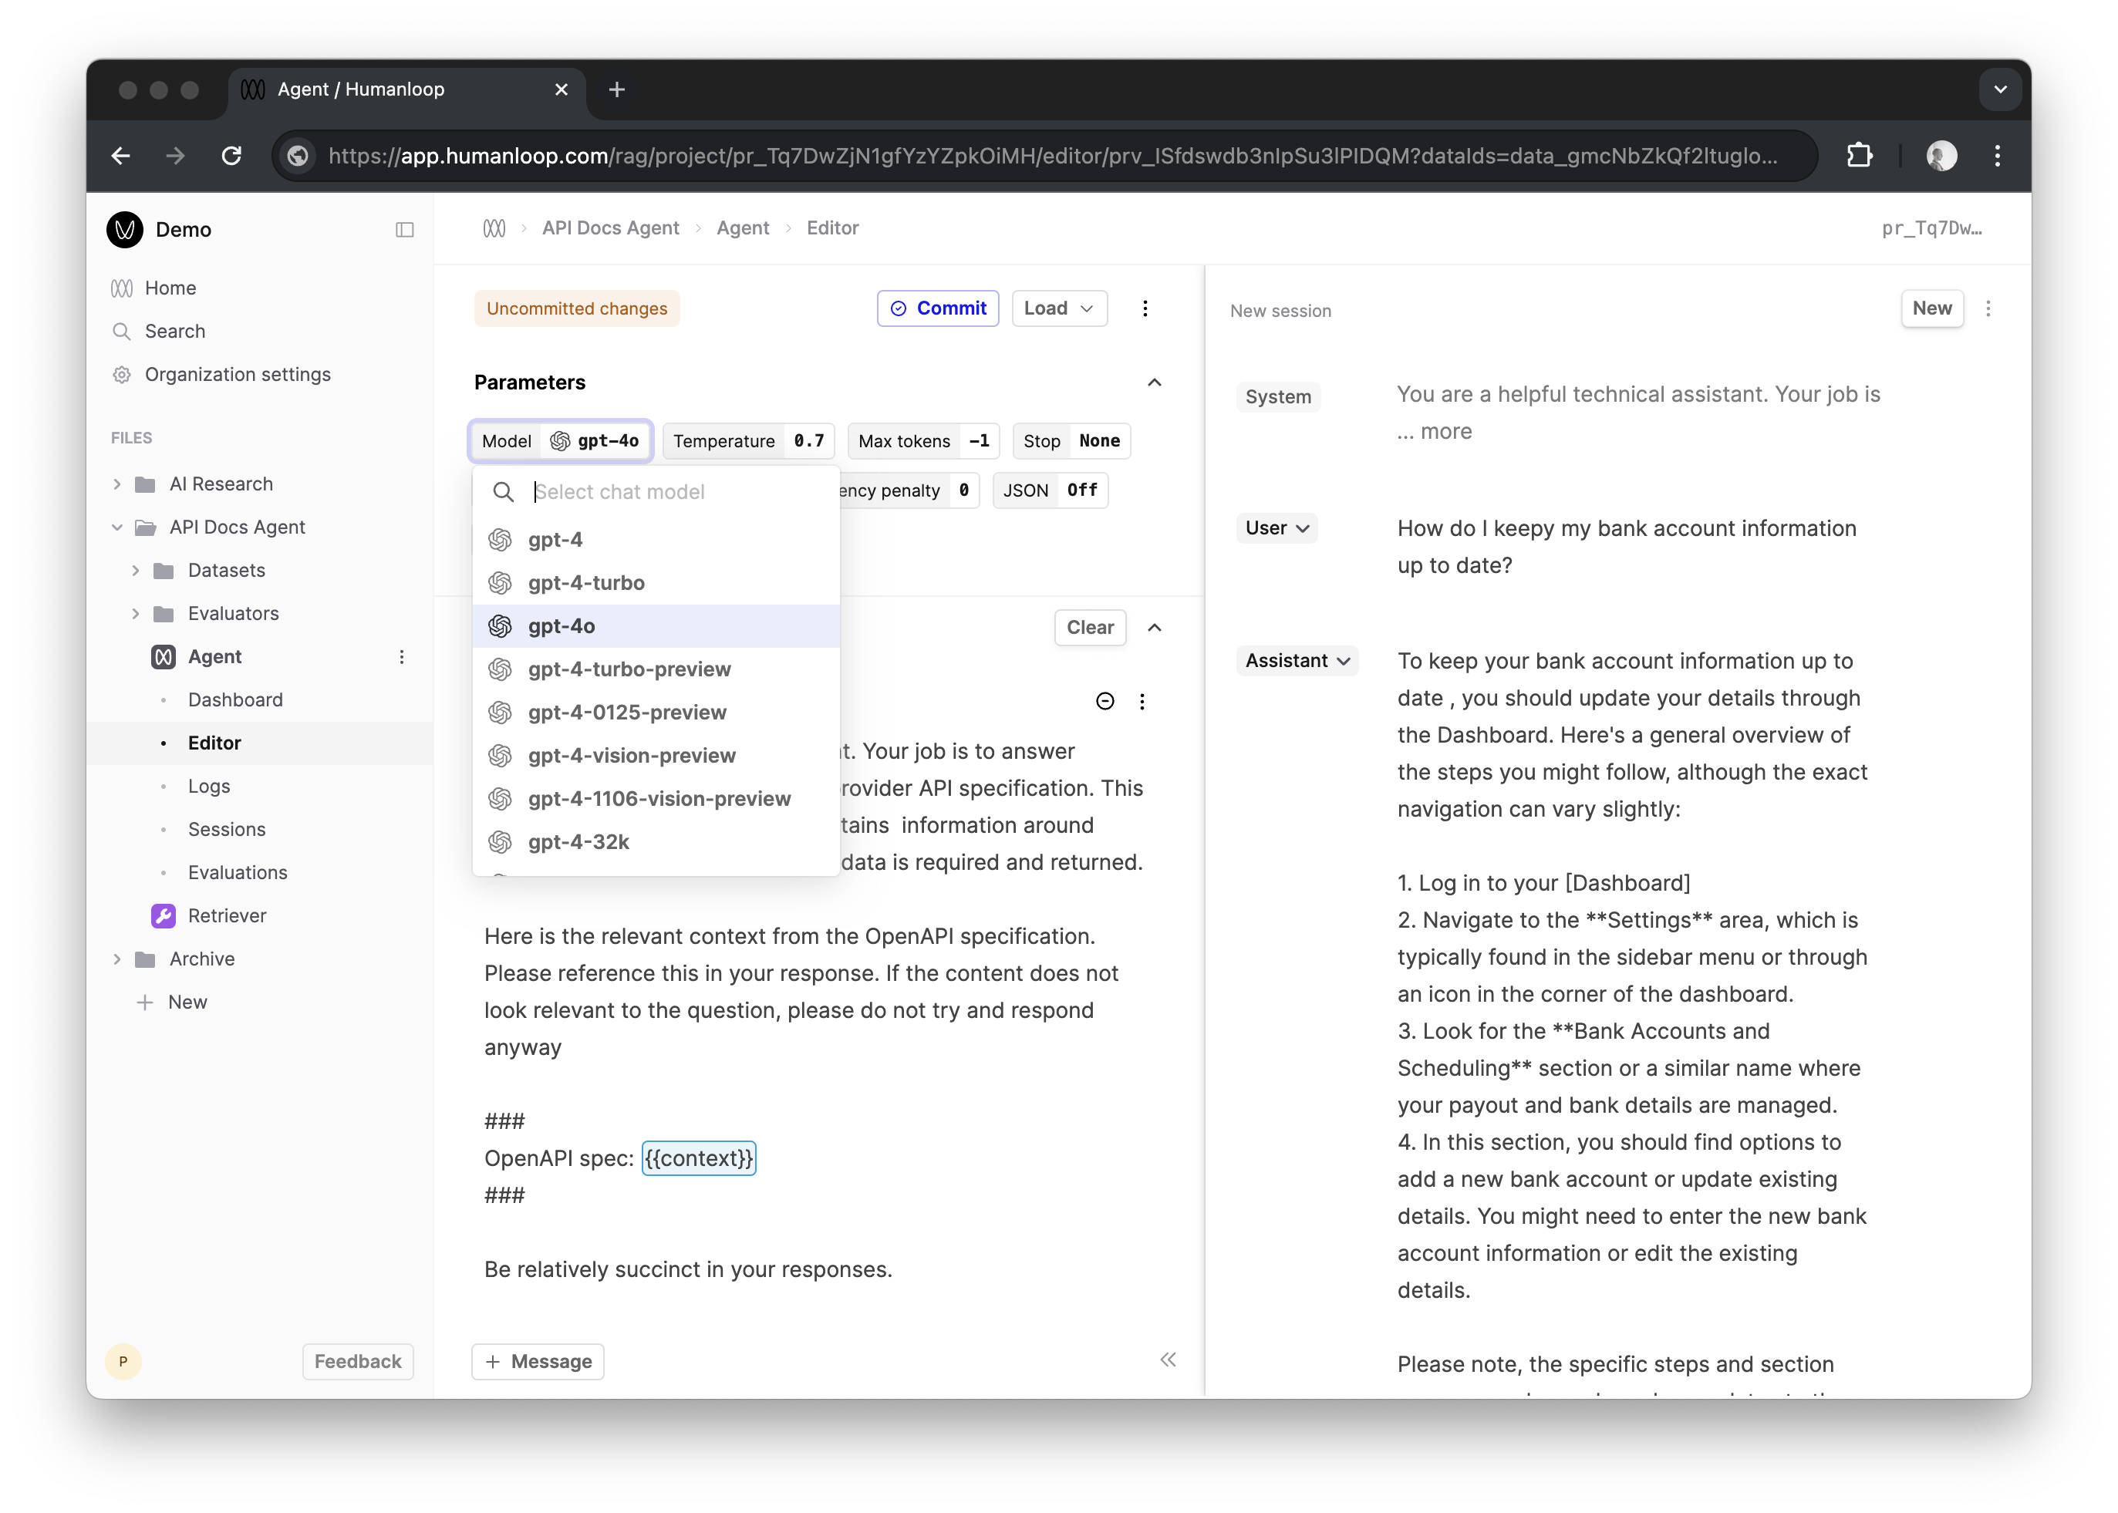Viewport: 2118px width, 1513px height.
Task: Expand the AI Research folder
Action: coord(116,484)
